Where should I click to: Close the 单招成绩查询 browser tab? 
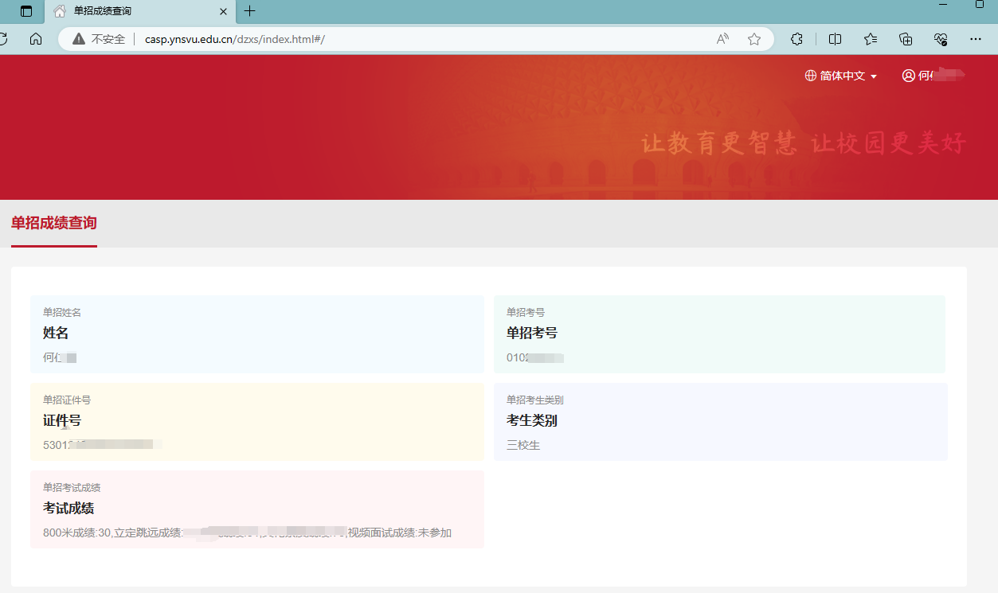click(x=223, y=11)
